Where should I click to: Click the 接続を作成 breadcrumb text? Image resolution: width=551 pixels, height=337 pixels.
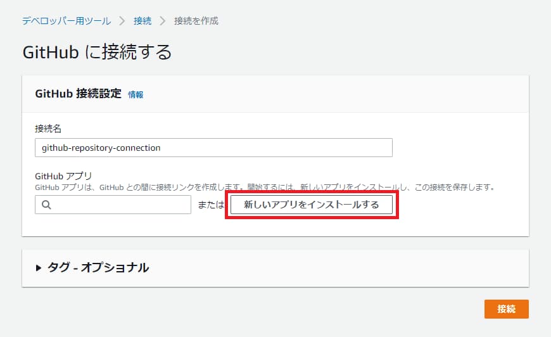[195, 21]
